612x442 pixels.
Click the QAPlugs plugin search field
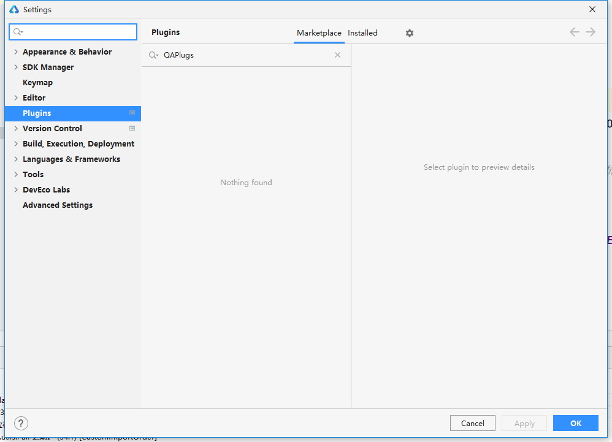[x=246, y=55]
